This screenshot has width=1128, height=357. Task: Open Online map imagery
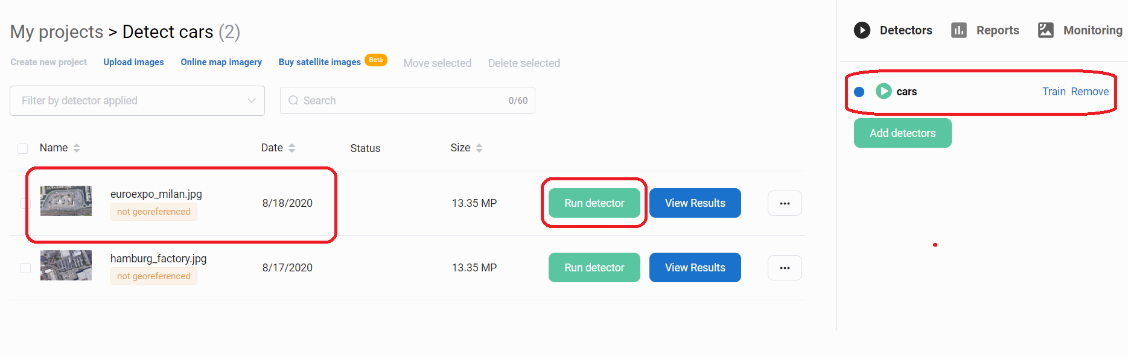coord(221,62)
